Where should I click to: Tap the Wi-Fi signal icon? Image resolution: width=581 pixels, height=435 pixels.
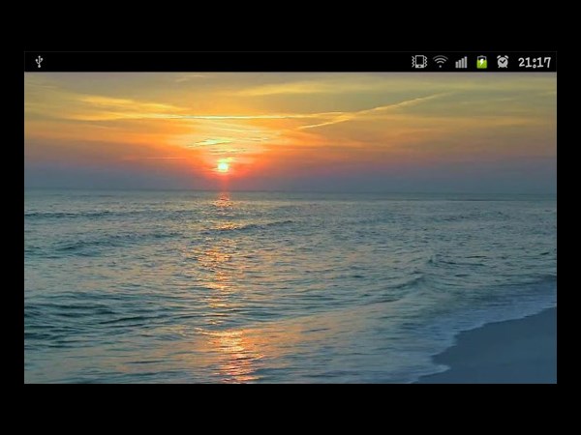click(x=441, y=62)
